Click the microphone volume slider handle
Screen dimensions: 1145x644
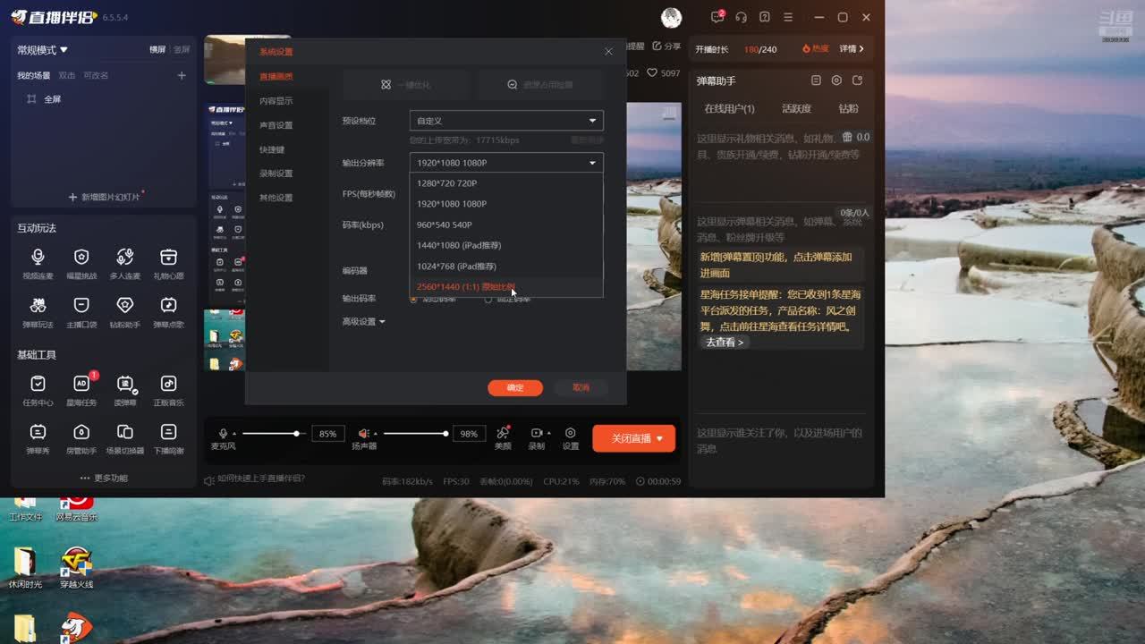pos(296,434)
